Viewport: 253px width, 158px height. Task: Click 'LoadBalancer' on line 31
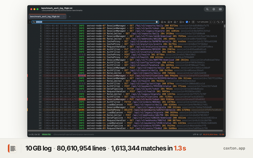[x=115, y=105]
